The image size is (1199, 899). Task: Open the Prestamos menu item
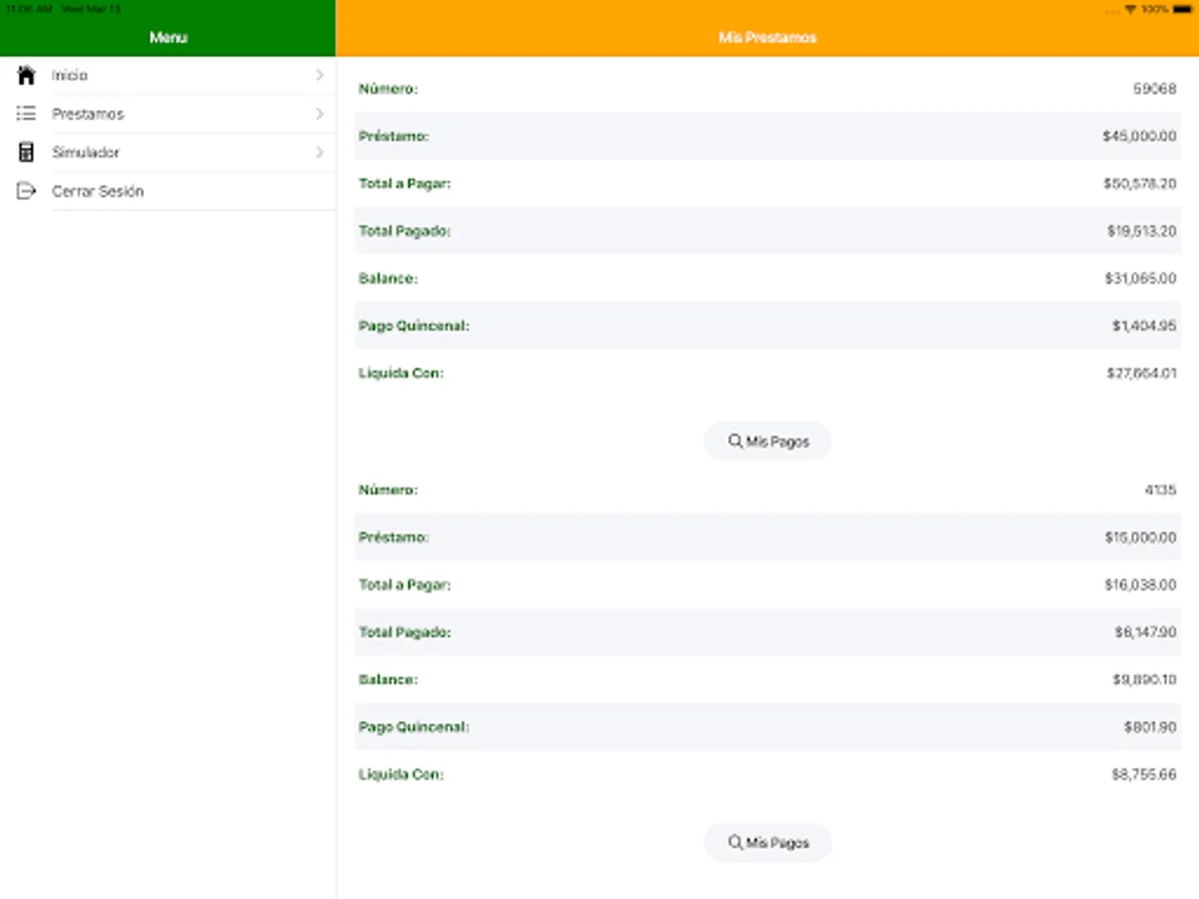pyautogui.click(x=168, y=114)
